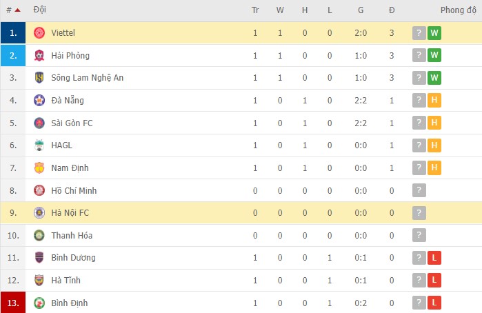Viewport: 482px width, 313px height.
Task: Click the Nam Định club crest
Action: [39, 168]
